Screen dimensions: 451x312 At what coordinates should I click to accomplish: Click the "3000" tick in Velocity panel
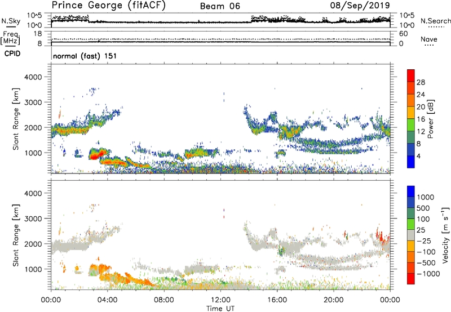(33, 219)
